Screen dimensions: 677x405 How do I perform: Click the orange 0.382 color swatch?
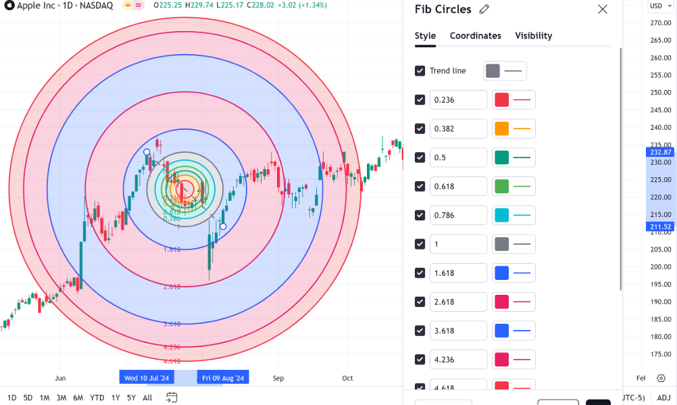501,128
